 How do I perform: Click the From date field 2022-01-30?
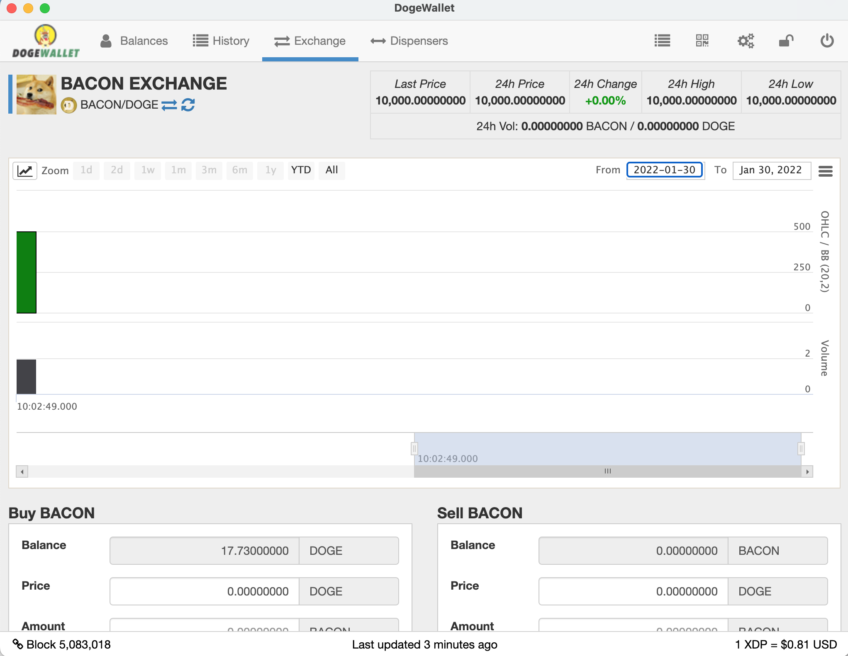tap(664, 170)
